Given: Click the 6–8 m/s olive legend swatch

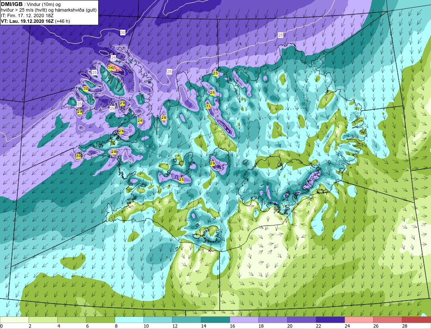Looking at the screenshot, I should [100, 320].
